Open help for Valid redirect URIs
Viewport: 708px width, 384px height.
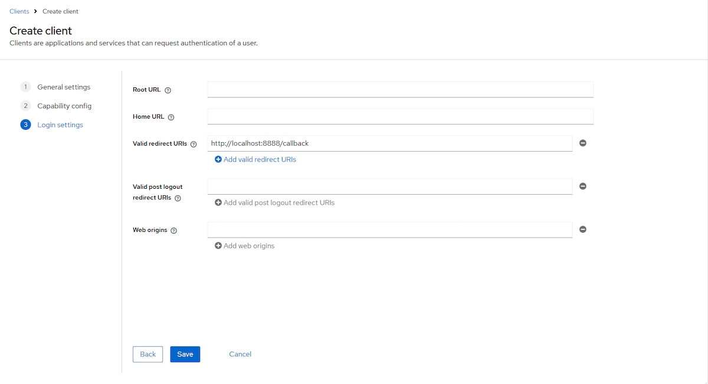194,145
